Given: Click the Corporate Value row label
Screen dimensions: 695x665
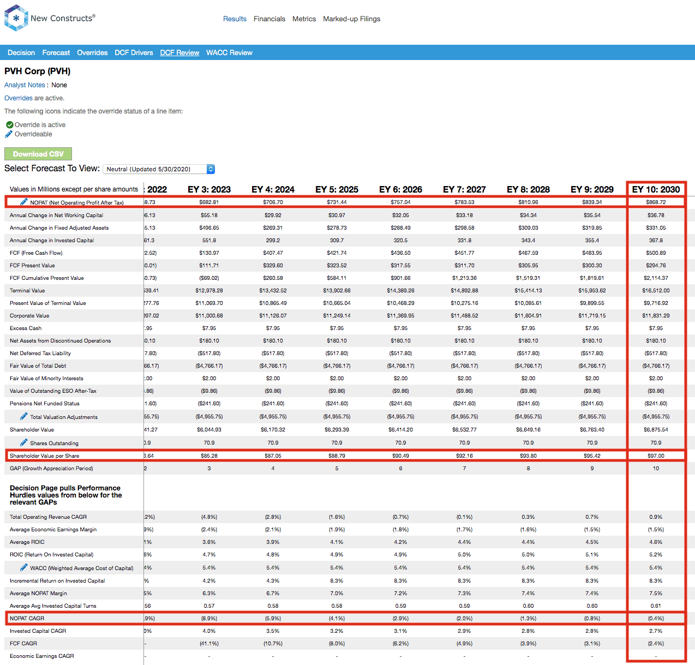Looking at the screenshot, I should (x=29, y=315).
